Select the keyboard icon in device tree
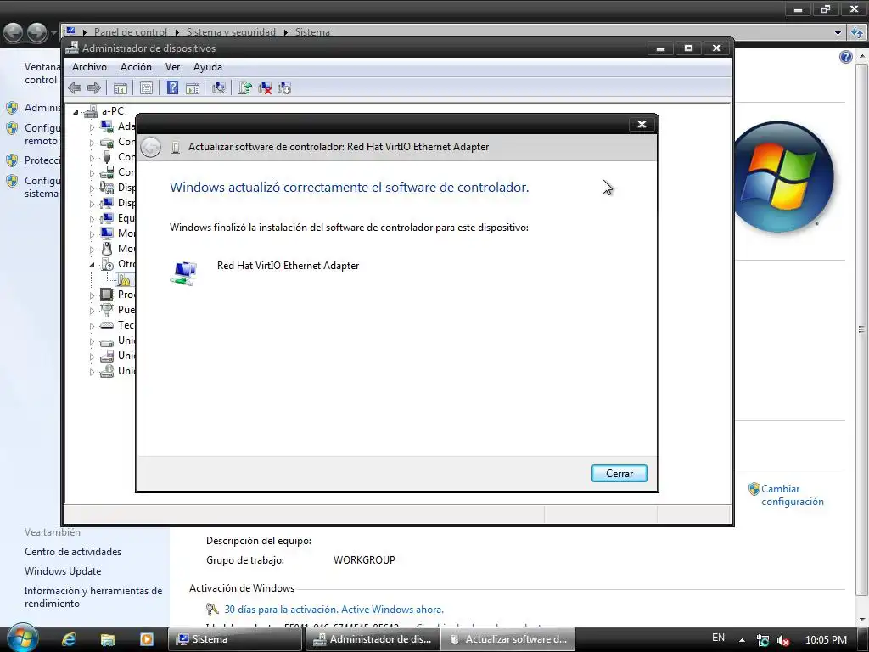 [106, 325]
